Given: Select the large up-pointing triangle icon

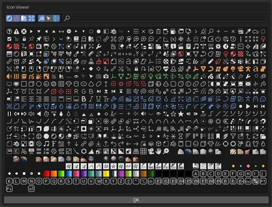Looking at the screenshot, I should click(54, 31).
